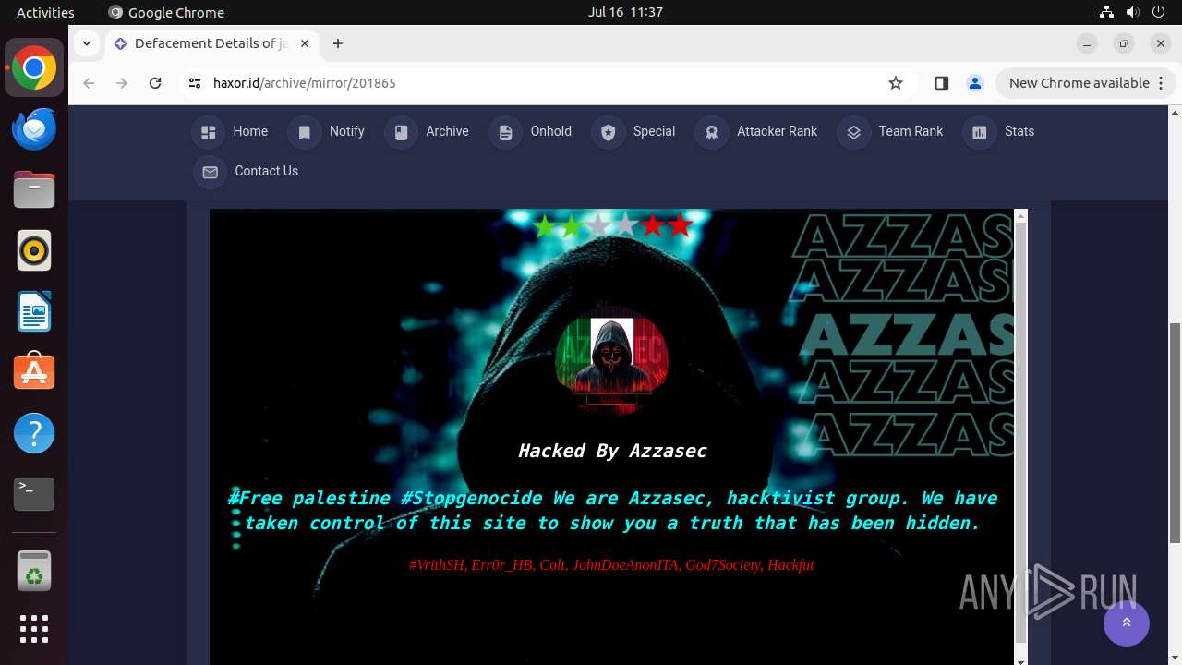Click the scroll-to-top purple button
1182x665 pixels.
[1127, 623]
